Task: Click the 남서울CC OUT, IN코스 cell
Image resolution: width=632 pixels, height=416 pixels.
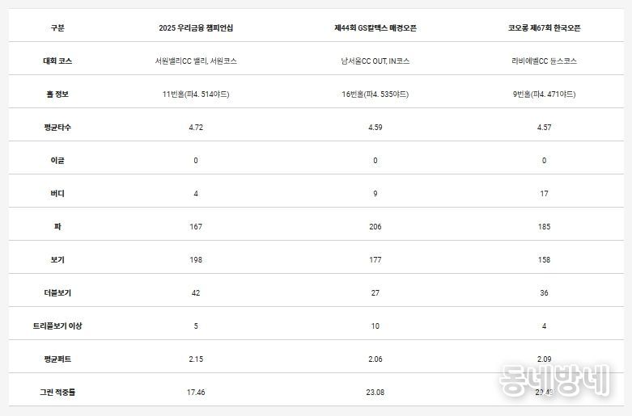Action: 375,61
